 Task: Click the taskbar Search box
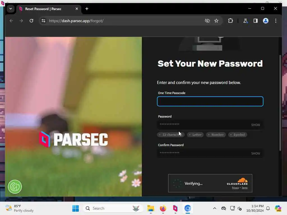point(113,208)
